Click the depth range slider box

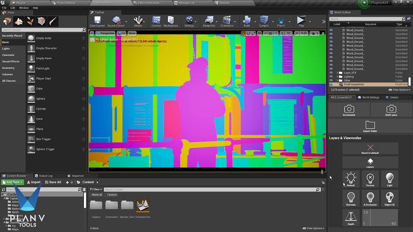coord(380,217)
